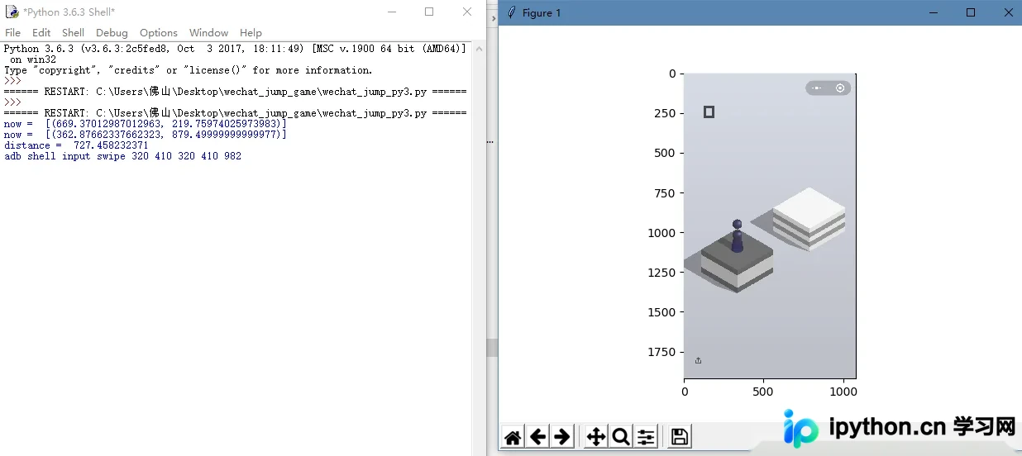Open the Help menu
The height and width of the screenshot is (456, 1022).
[251, 33]
